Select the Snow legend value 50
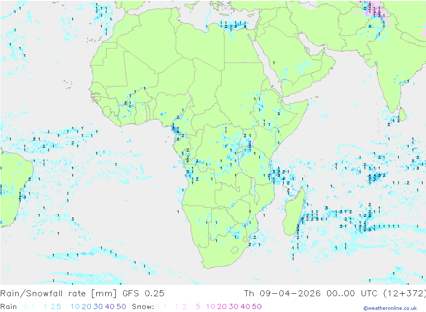426x312 pixels. [257, 306]
